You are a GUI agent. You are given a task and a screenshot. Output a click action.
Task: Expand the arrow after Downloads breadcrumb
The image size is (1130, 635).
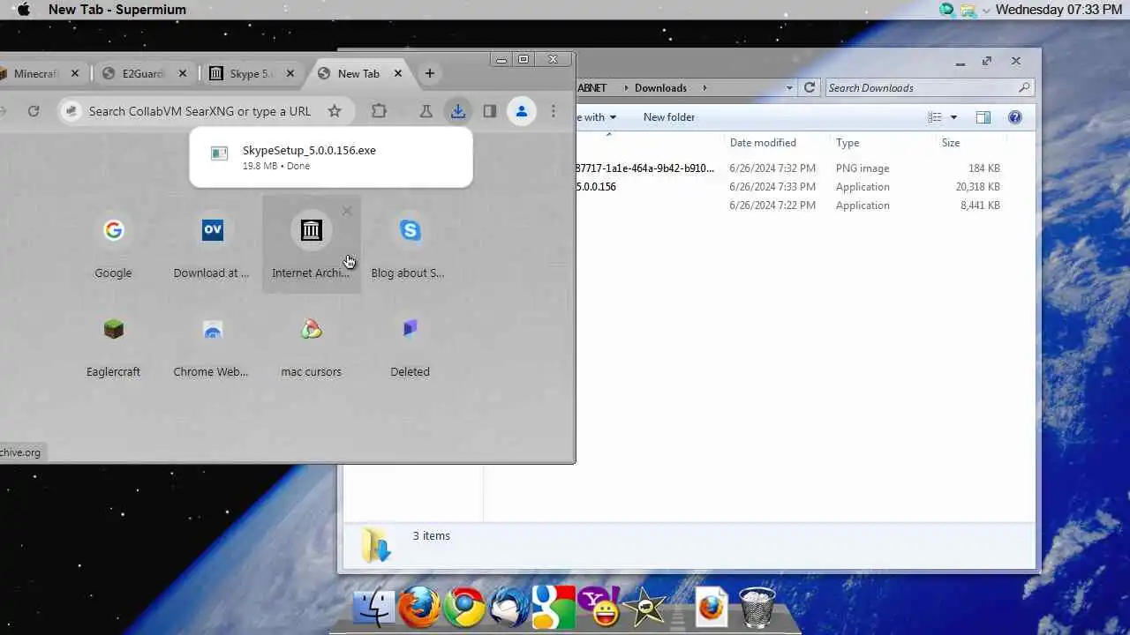pyautogui.click(x=705, y=87)
